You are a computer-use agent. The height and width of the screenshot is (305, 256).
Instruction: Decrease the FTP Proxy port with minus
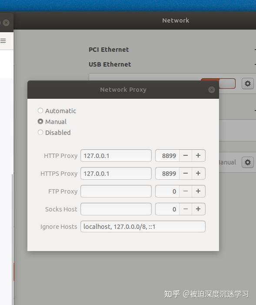186,191
